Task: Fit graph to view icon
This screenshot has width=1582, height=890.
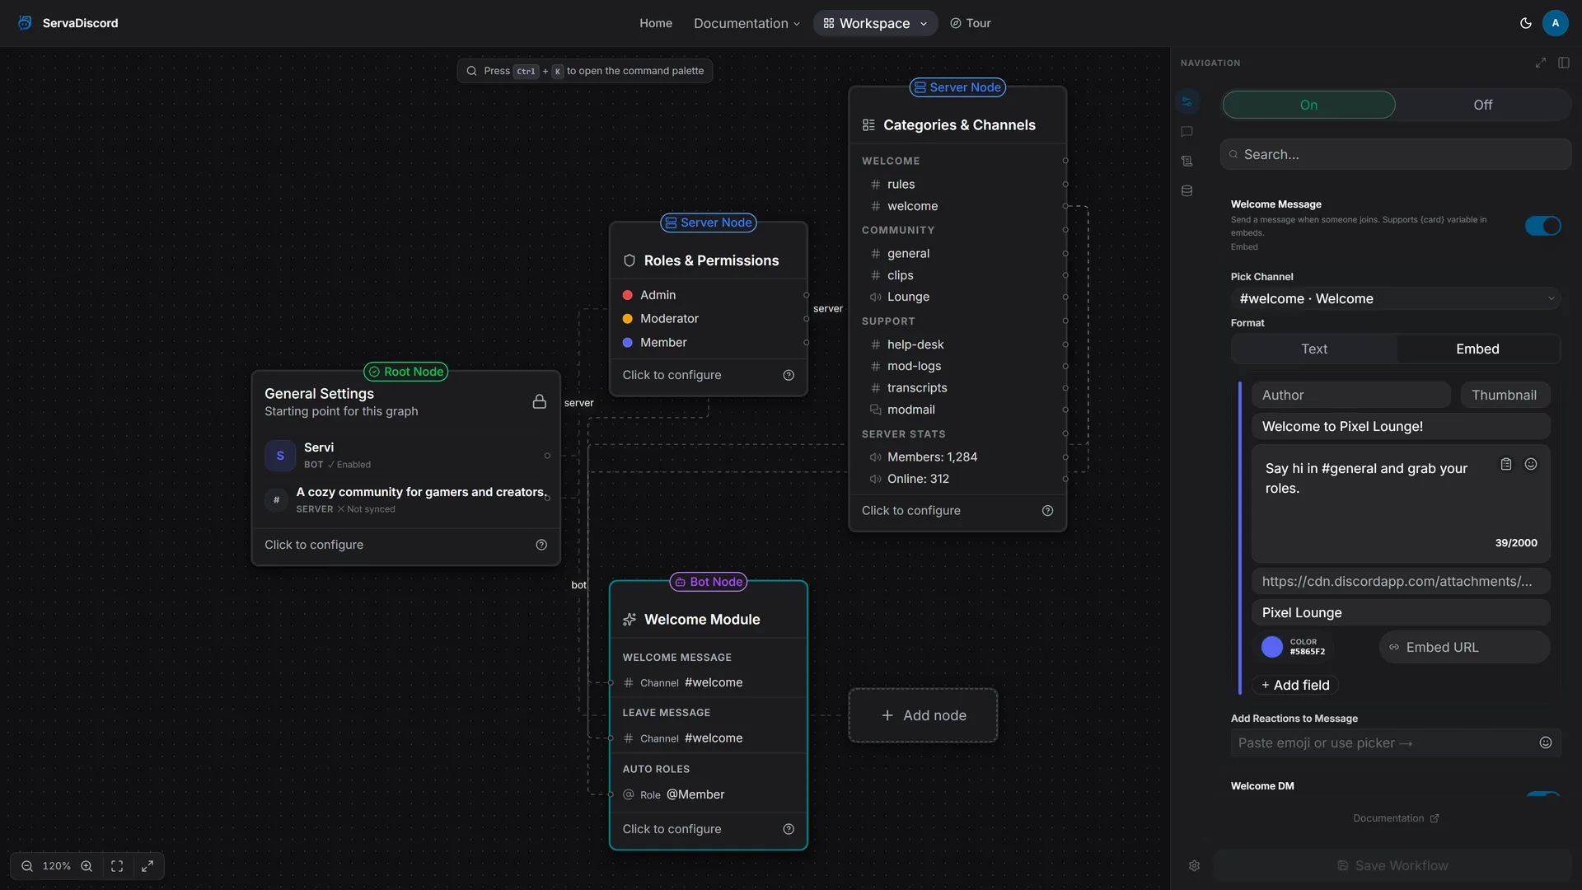Action: [x=117, y=866]
